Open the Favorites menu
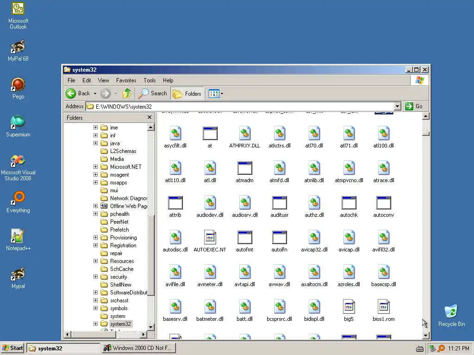 click(126, 80)
